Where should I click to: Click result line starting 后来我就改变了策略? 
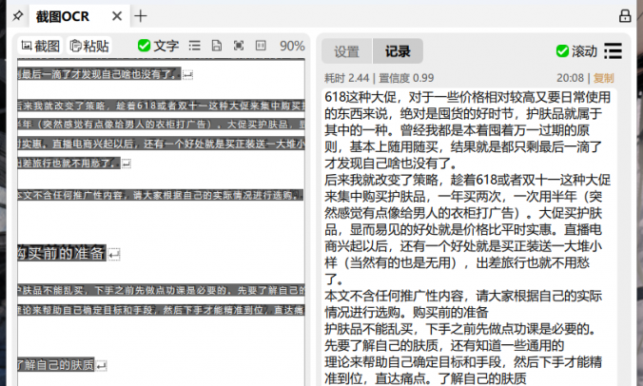(467, 180)
